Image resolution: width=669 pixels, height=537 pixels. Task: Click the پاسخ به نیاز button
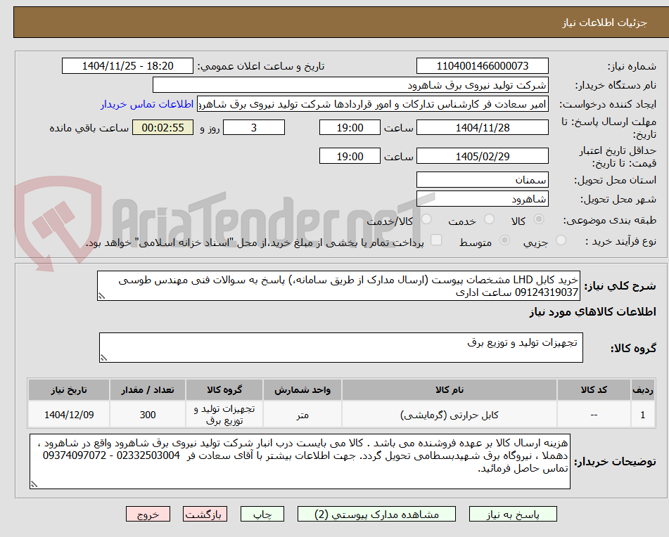pyautogui.click(x=513, y=514)
